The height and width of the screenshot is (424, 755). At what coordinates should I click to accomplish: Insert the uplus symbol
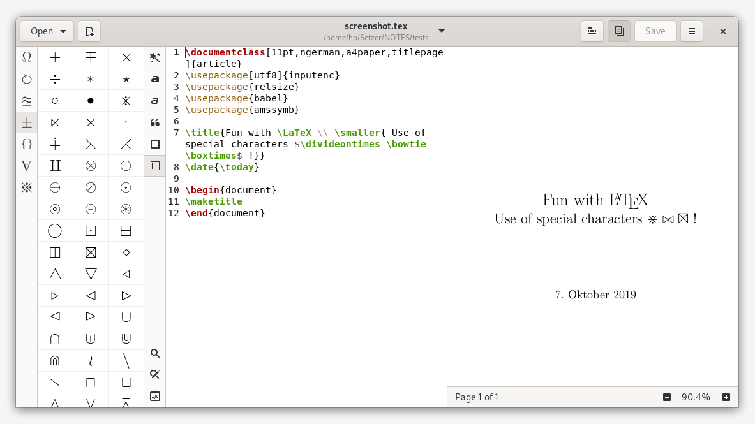[x=91, y=339]
